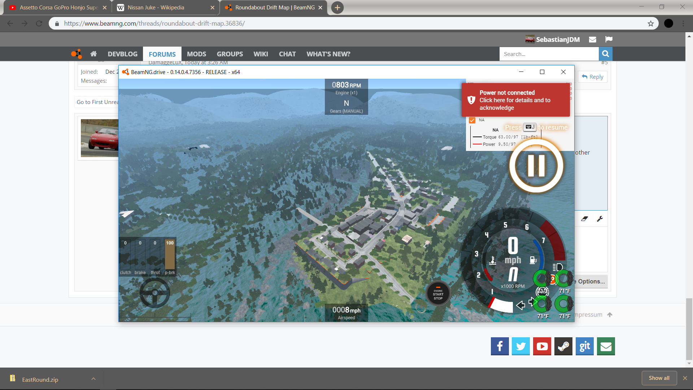Open the alerts flag icon
Viewport: 693px width, 390px height.
click(609, 39)
